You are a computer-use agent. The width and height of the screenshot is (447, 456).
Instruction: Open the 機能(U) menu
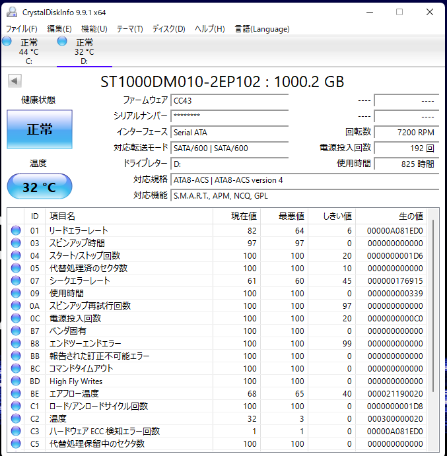click(94, 29)
